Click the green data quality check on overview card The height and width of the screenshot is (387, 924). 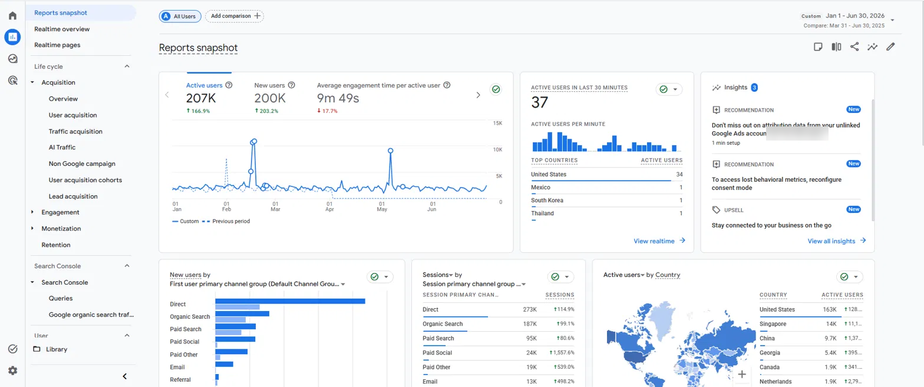click(496, 89)
